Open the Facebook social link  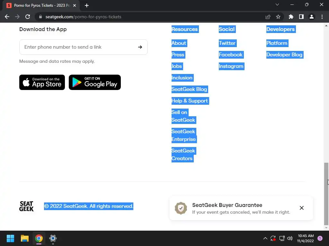(231, 54)
